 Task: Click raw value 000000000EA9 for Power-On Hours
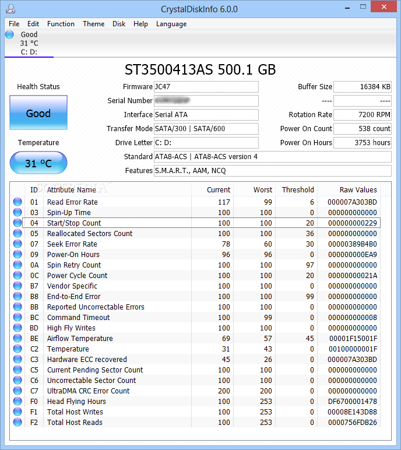pyautogui.click(x=353, y=255)
